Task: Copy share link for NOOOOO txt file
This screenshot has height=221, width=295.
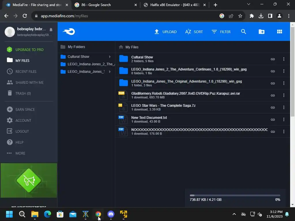Action: (273, 132)
